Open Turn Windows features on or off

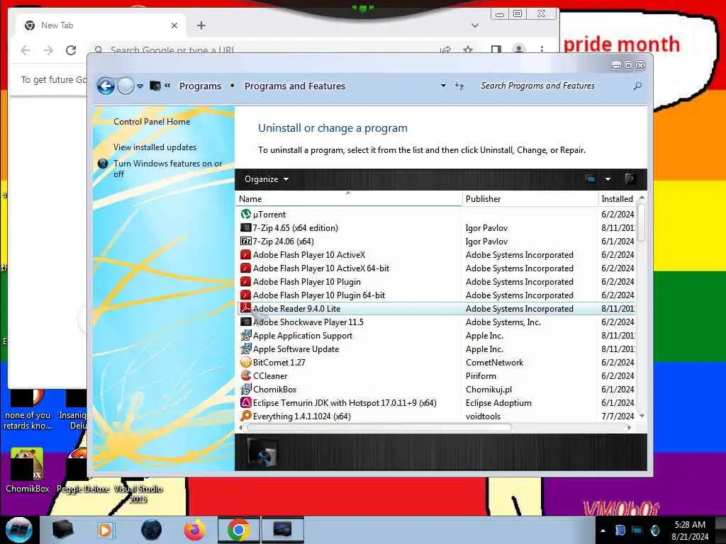coord(167,169)
